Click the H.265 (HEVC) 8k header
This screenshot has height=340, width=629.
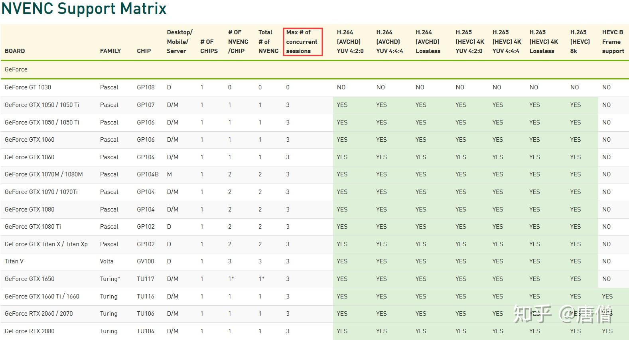[580, 42]
